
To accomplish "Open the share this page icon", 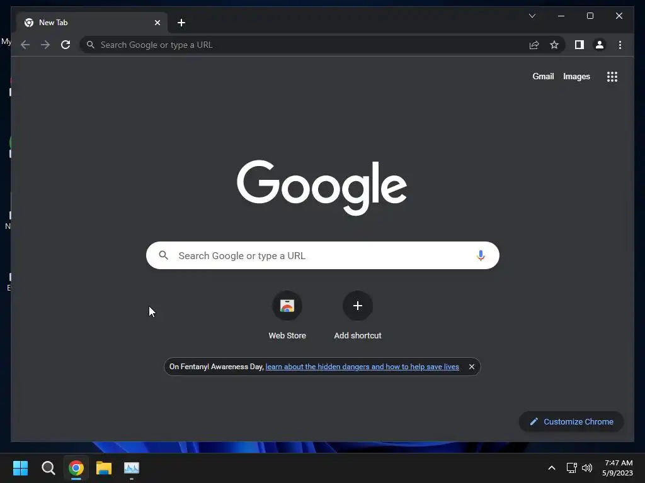I will [x=534, y=45].
